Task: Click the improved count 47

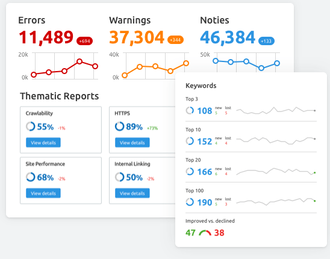Action: (x=190, y=233)
